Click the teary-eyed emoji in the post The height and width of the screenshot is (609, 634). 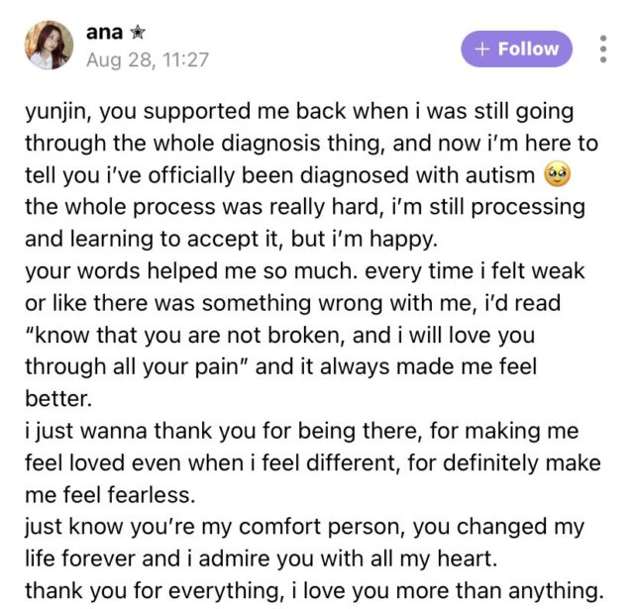point(559,175)
